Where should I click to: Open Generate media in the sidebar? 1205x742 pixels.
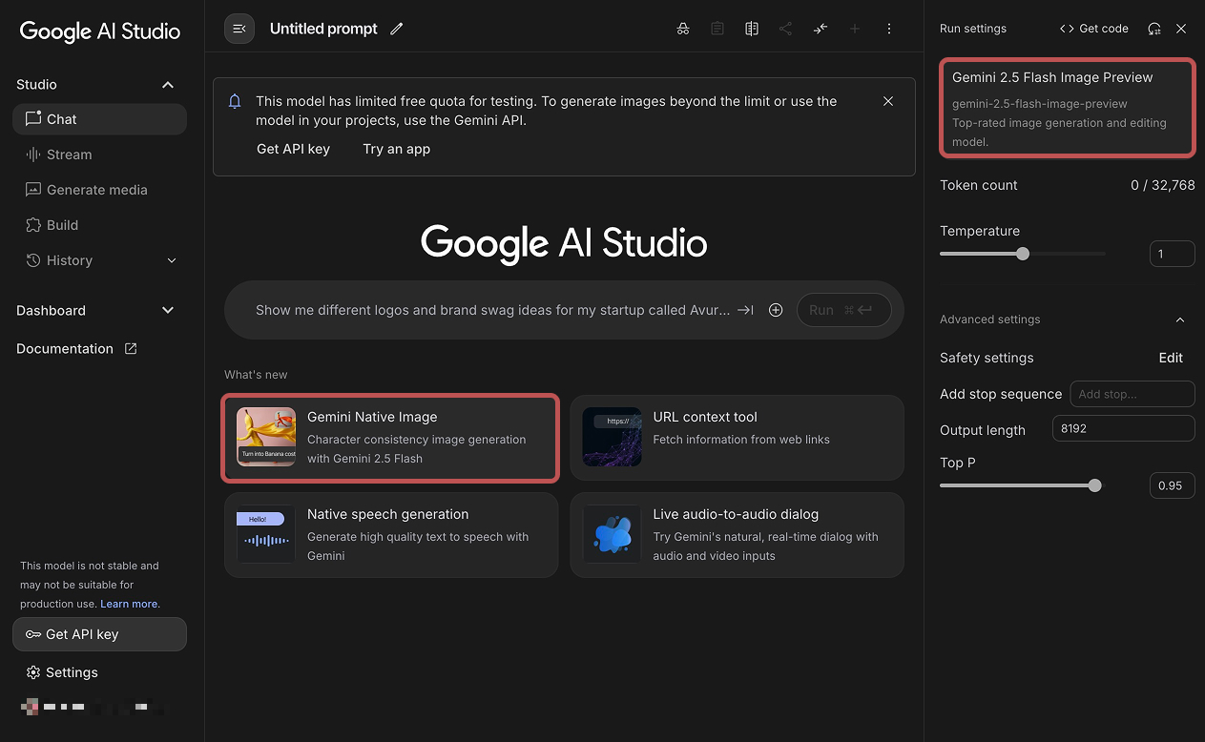[99, 190]
